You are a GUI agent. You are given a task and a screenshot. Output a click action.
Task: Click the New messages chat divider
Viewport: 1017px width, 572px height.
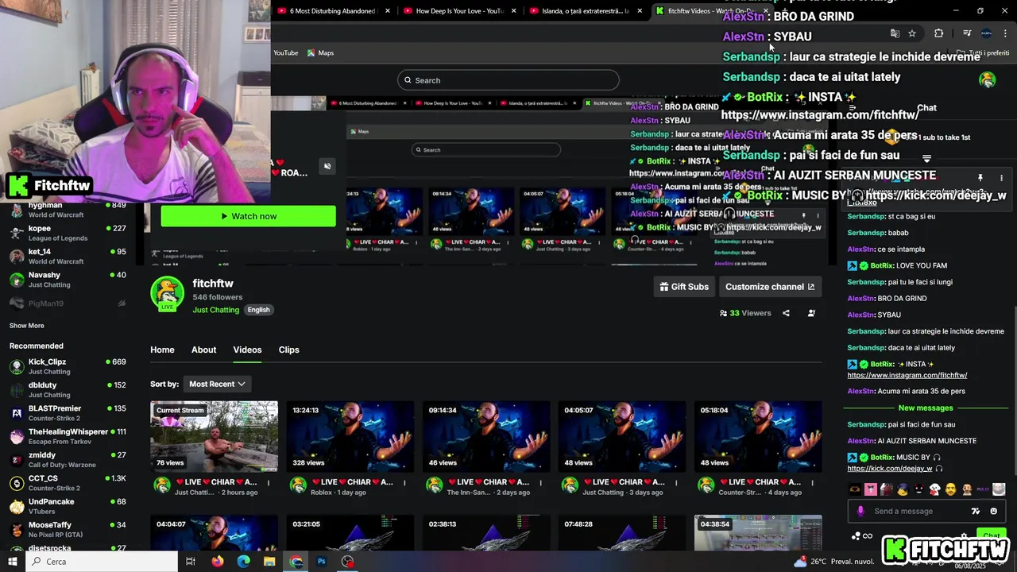click(926, 408)
